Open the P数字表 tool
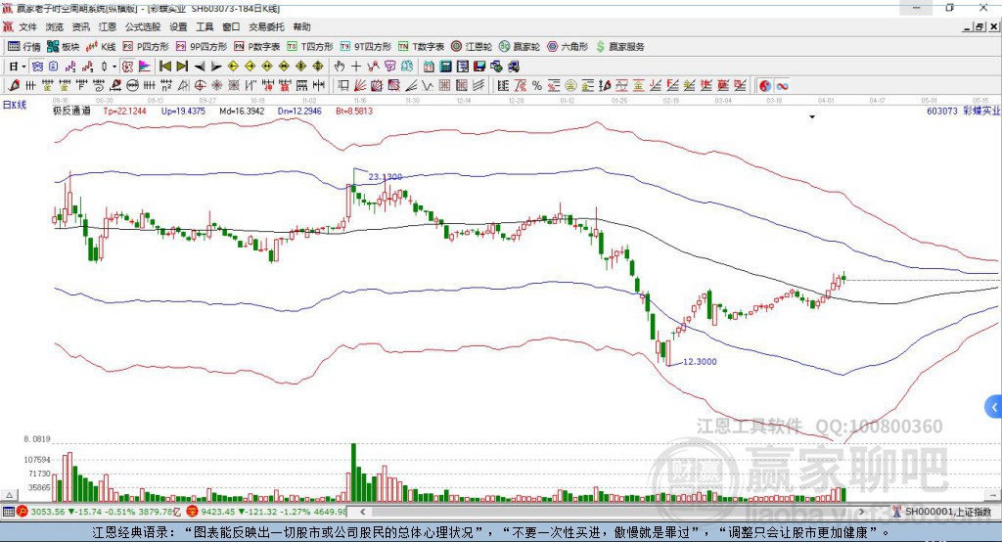This screenshot has height=542, width=1002. [257, 47]
